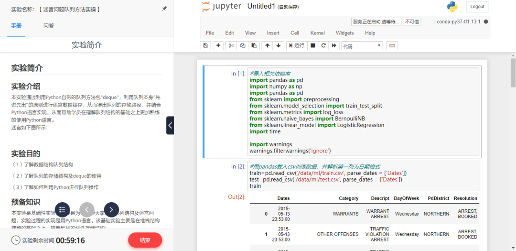This screenshot has width=516, height=251.
Task: Move selected cell down arrow
Action: (279, 45)
